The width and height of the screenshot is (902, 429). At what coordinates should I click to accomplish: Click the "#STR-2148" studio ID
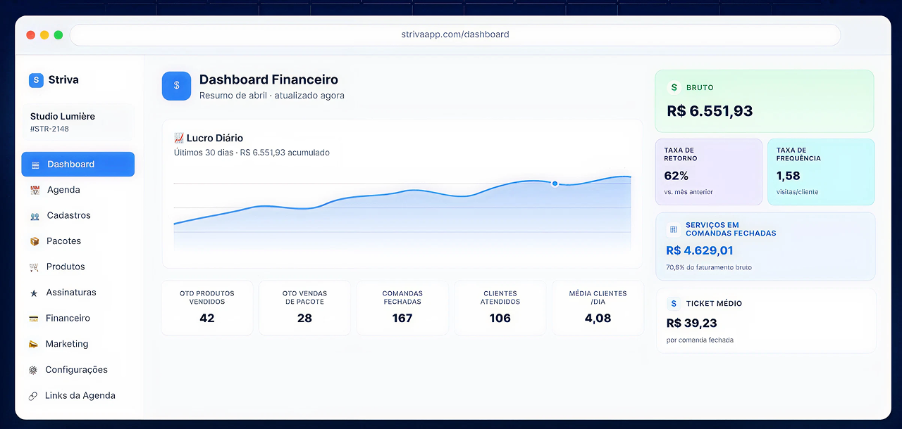[x=49, y=129]
